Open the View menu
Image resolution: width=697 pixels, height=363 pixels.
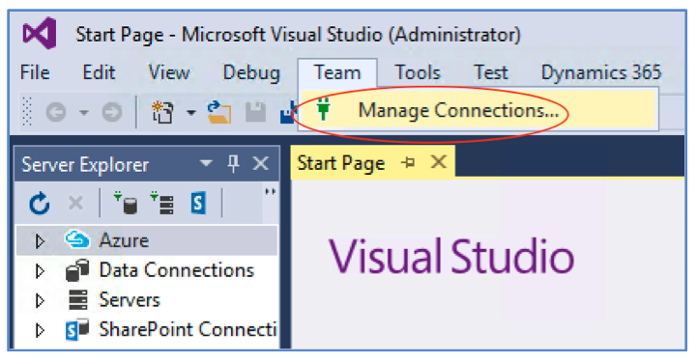(x=169, y=72)
